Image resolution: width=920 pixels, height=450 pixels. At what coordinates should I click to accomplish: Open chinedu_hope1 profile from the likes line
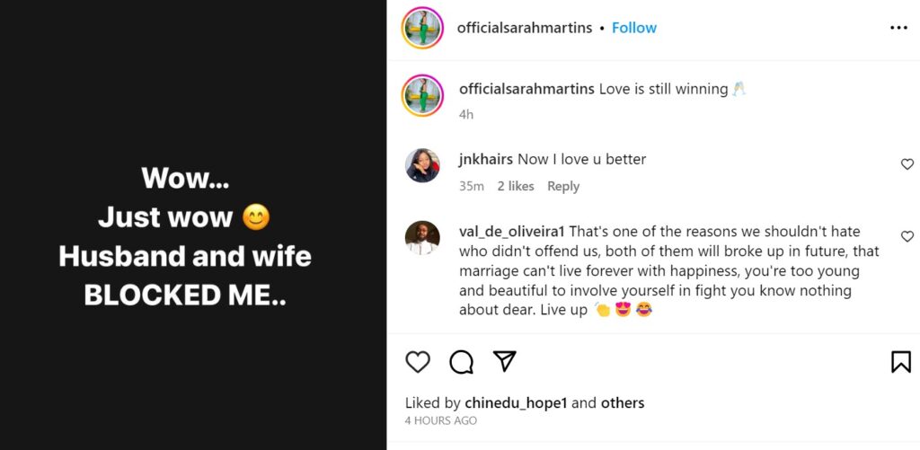point(516,402)
